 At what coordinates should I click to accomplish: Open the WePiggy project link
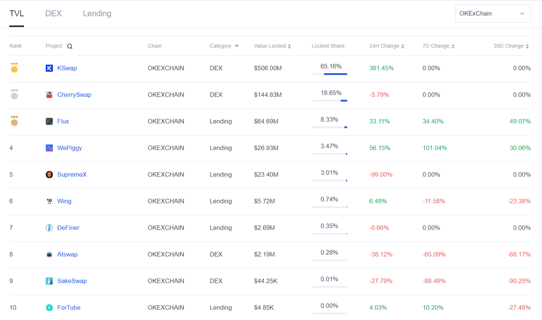click(x=70, y=148)
